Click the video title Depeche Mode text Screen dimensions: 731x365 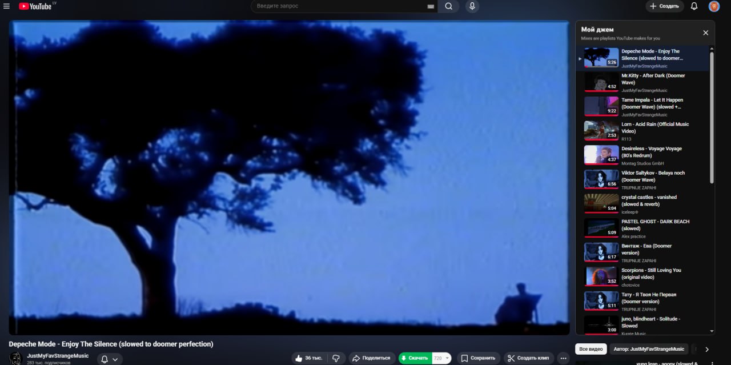tap(111, 344)
